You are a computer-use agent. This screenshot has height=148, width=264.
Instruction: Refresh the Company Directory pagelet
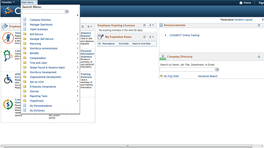point(259,57)
